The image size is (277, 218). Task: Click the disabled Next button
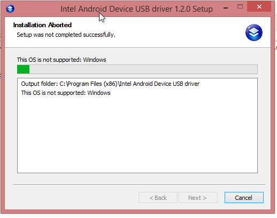point(198,197)
